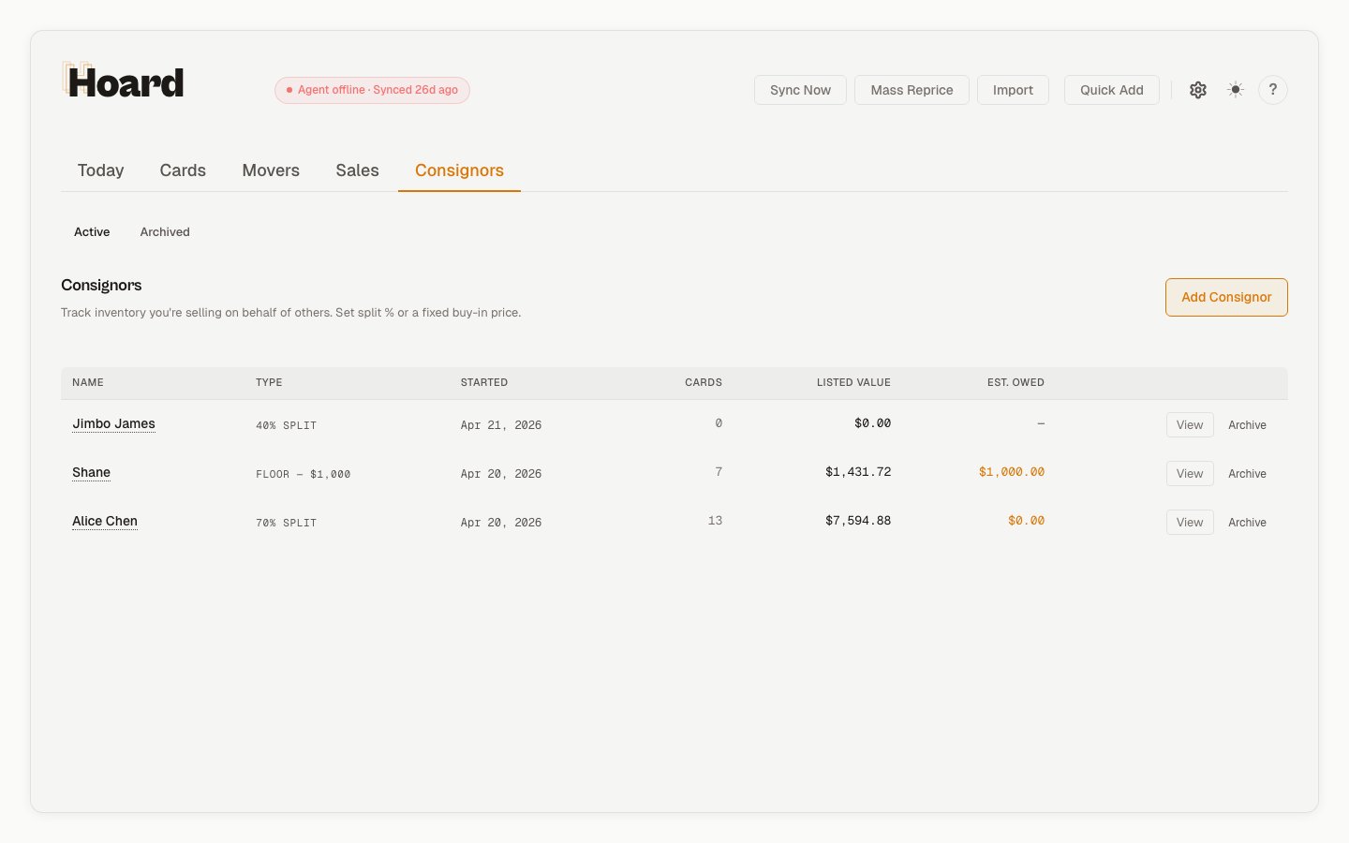Click Add Consignor button
Screen dimensions: 1349x843
click(x=1226, y=297)
